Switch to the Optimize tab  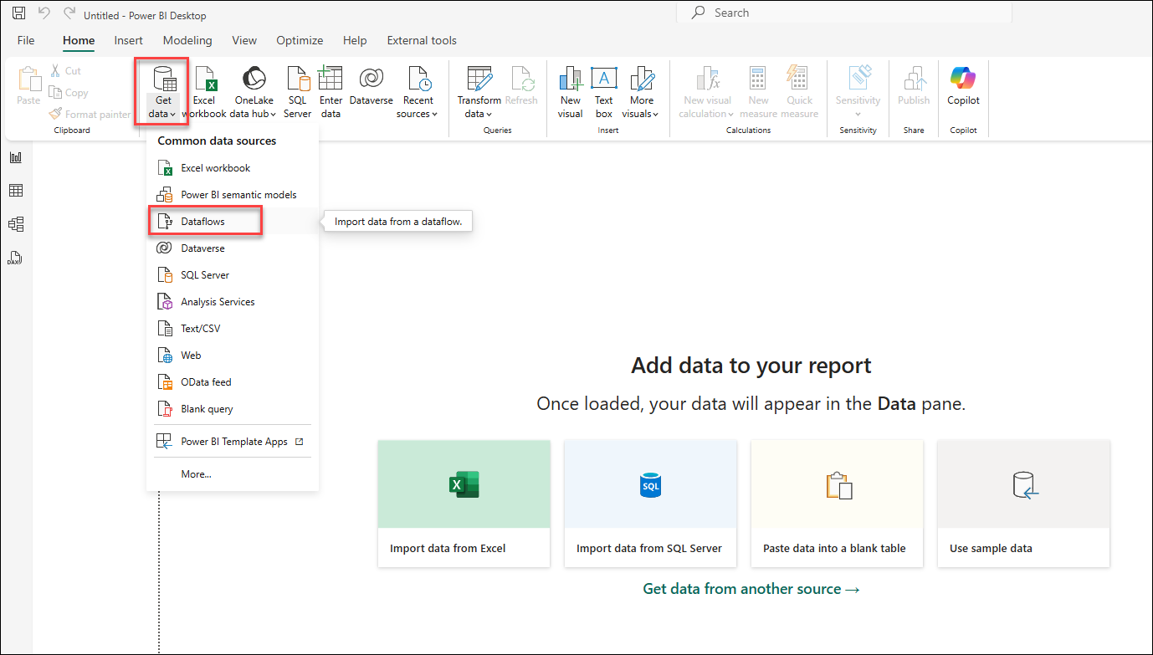point(300,40)
